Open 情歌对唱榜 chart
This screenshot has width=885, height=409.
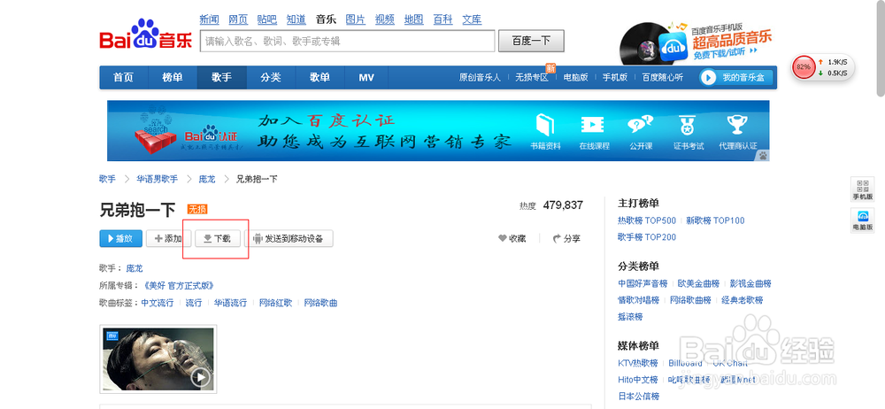(x=638, y=300)
